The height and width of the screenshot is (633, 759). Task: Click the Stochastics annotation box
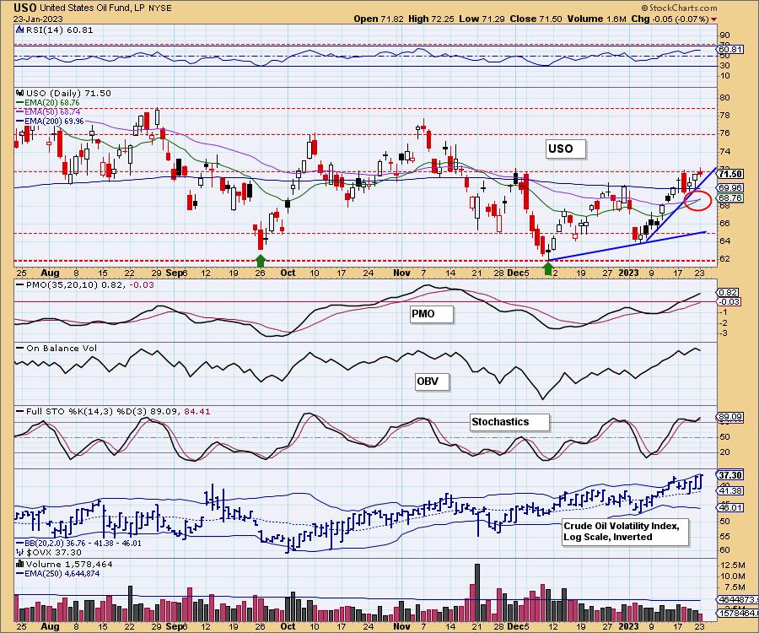pyautogui.click(x=509, y=422)
